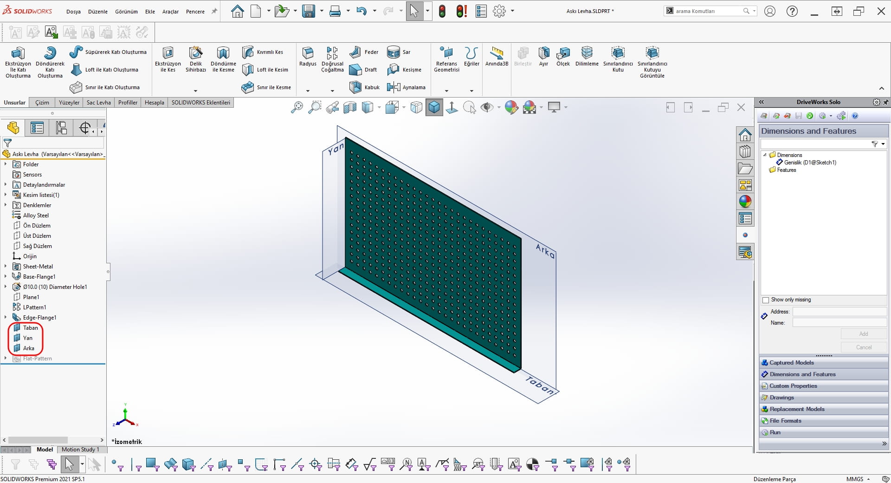Image resolution: width=891 pixels, height=483 pixels.
Task: Open Doğrusal Çoğaltma pattern tool
Action: [x=332, y=59]
